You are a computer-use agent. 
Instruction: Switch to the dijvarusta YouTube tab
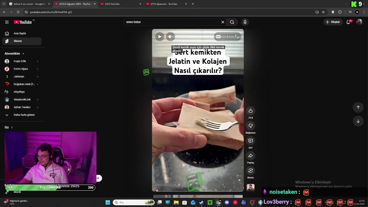[167, 4]
